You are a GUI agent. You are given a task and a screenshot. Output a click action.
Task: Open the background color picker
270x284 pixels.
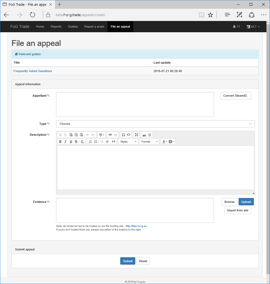(171, 142)
